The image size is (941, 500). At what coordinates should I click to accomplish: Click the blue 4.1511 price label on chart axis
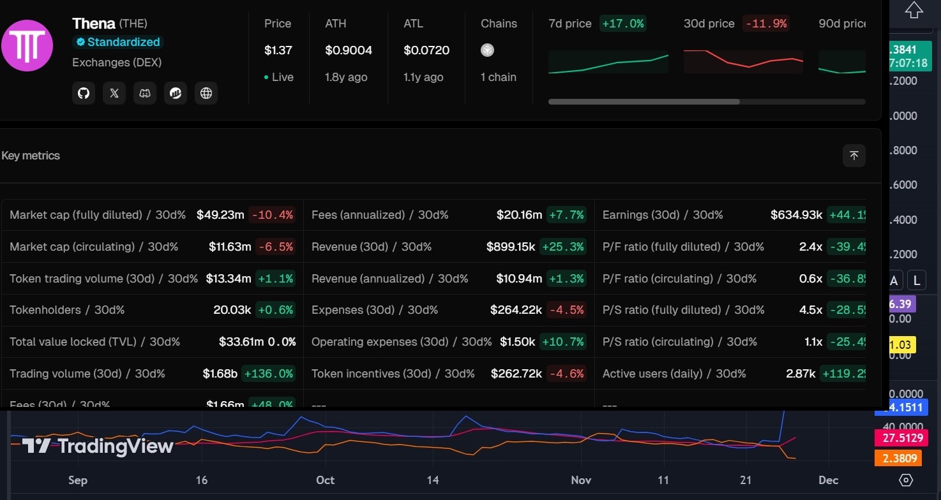(900, 407)
